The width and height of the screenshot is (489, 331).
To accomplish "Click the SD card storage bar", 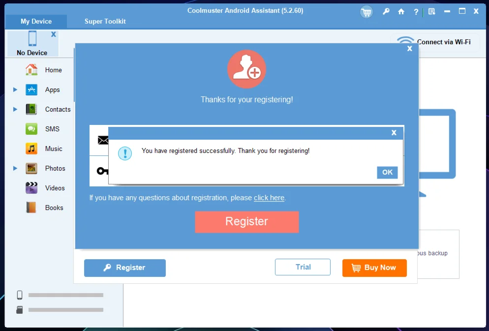I will tap(66, 310).
